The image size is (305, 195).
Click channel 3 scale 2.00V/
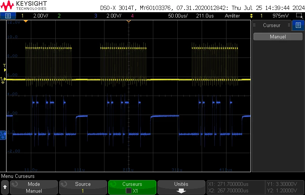[114, 16]
